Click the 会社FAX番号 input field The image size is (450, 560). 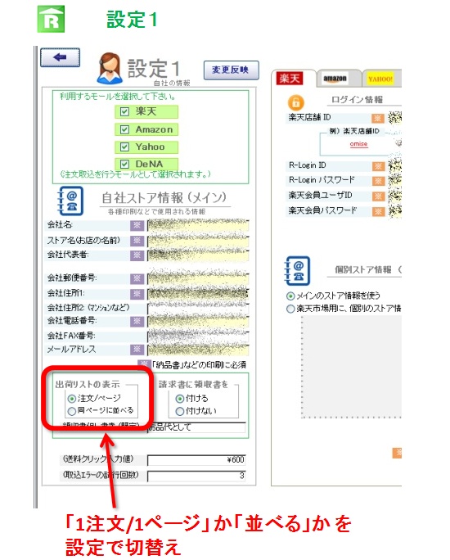[x=198, y=336]
